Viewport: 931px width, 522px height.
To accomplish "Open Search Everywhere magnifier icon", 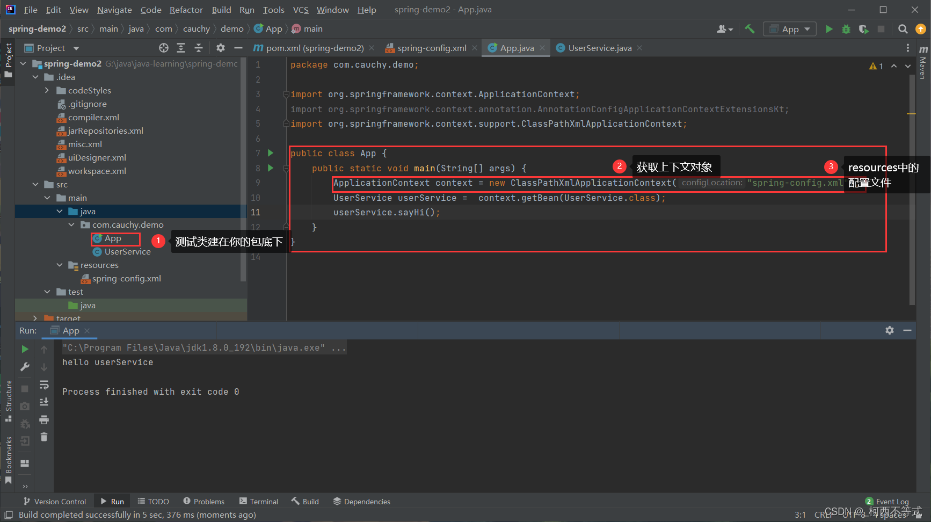I will tap(903, 29).
